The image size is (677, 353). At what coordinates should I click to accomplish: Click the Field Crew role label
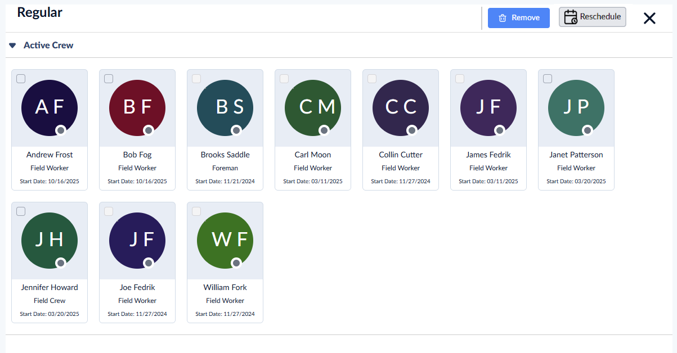pos(50,301)
